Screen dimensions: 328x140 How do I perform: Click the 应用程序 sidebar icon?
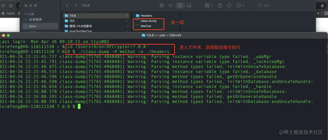[26, 20]
